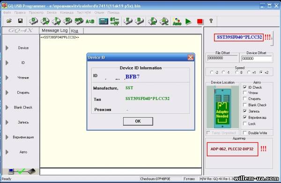Viewport: 281px width, 183px height.
Task: Select speed +2 radio button
Action: pos(261,72)
